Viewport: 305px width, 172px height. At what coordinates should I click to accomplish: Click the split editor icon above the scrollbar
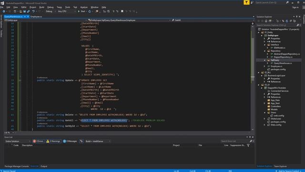coord(253,23)
